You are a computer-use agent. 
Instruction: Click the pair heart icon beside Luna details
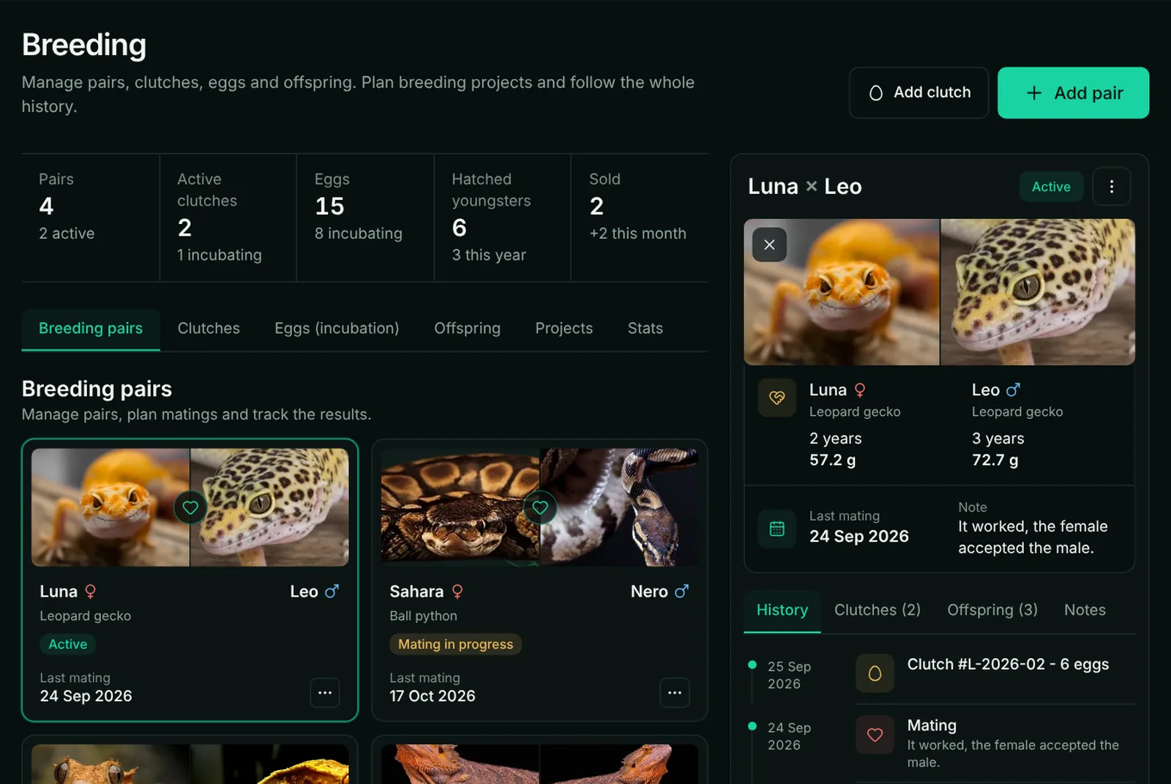tap(777, 398)
